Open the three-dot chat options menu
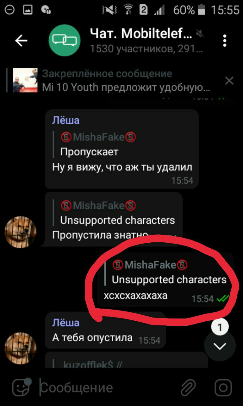The image size is (243, 406). [x=225, y=41]
